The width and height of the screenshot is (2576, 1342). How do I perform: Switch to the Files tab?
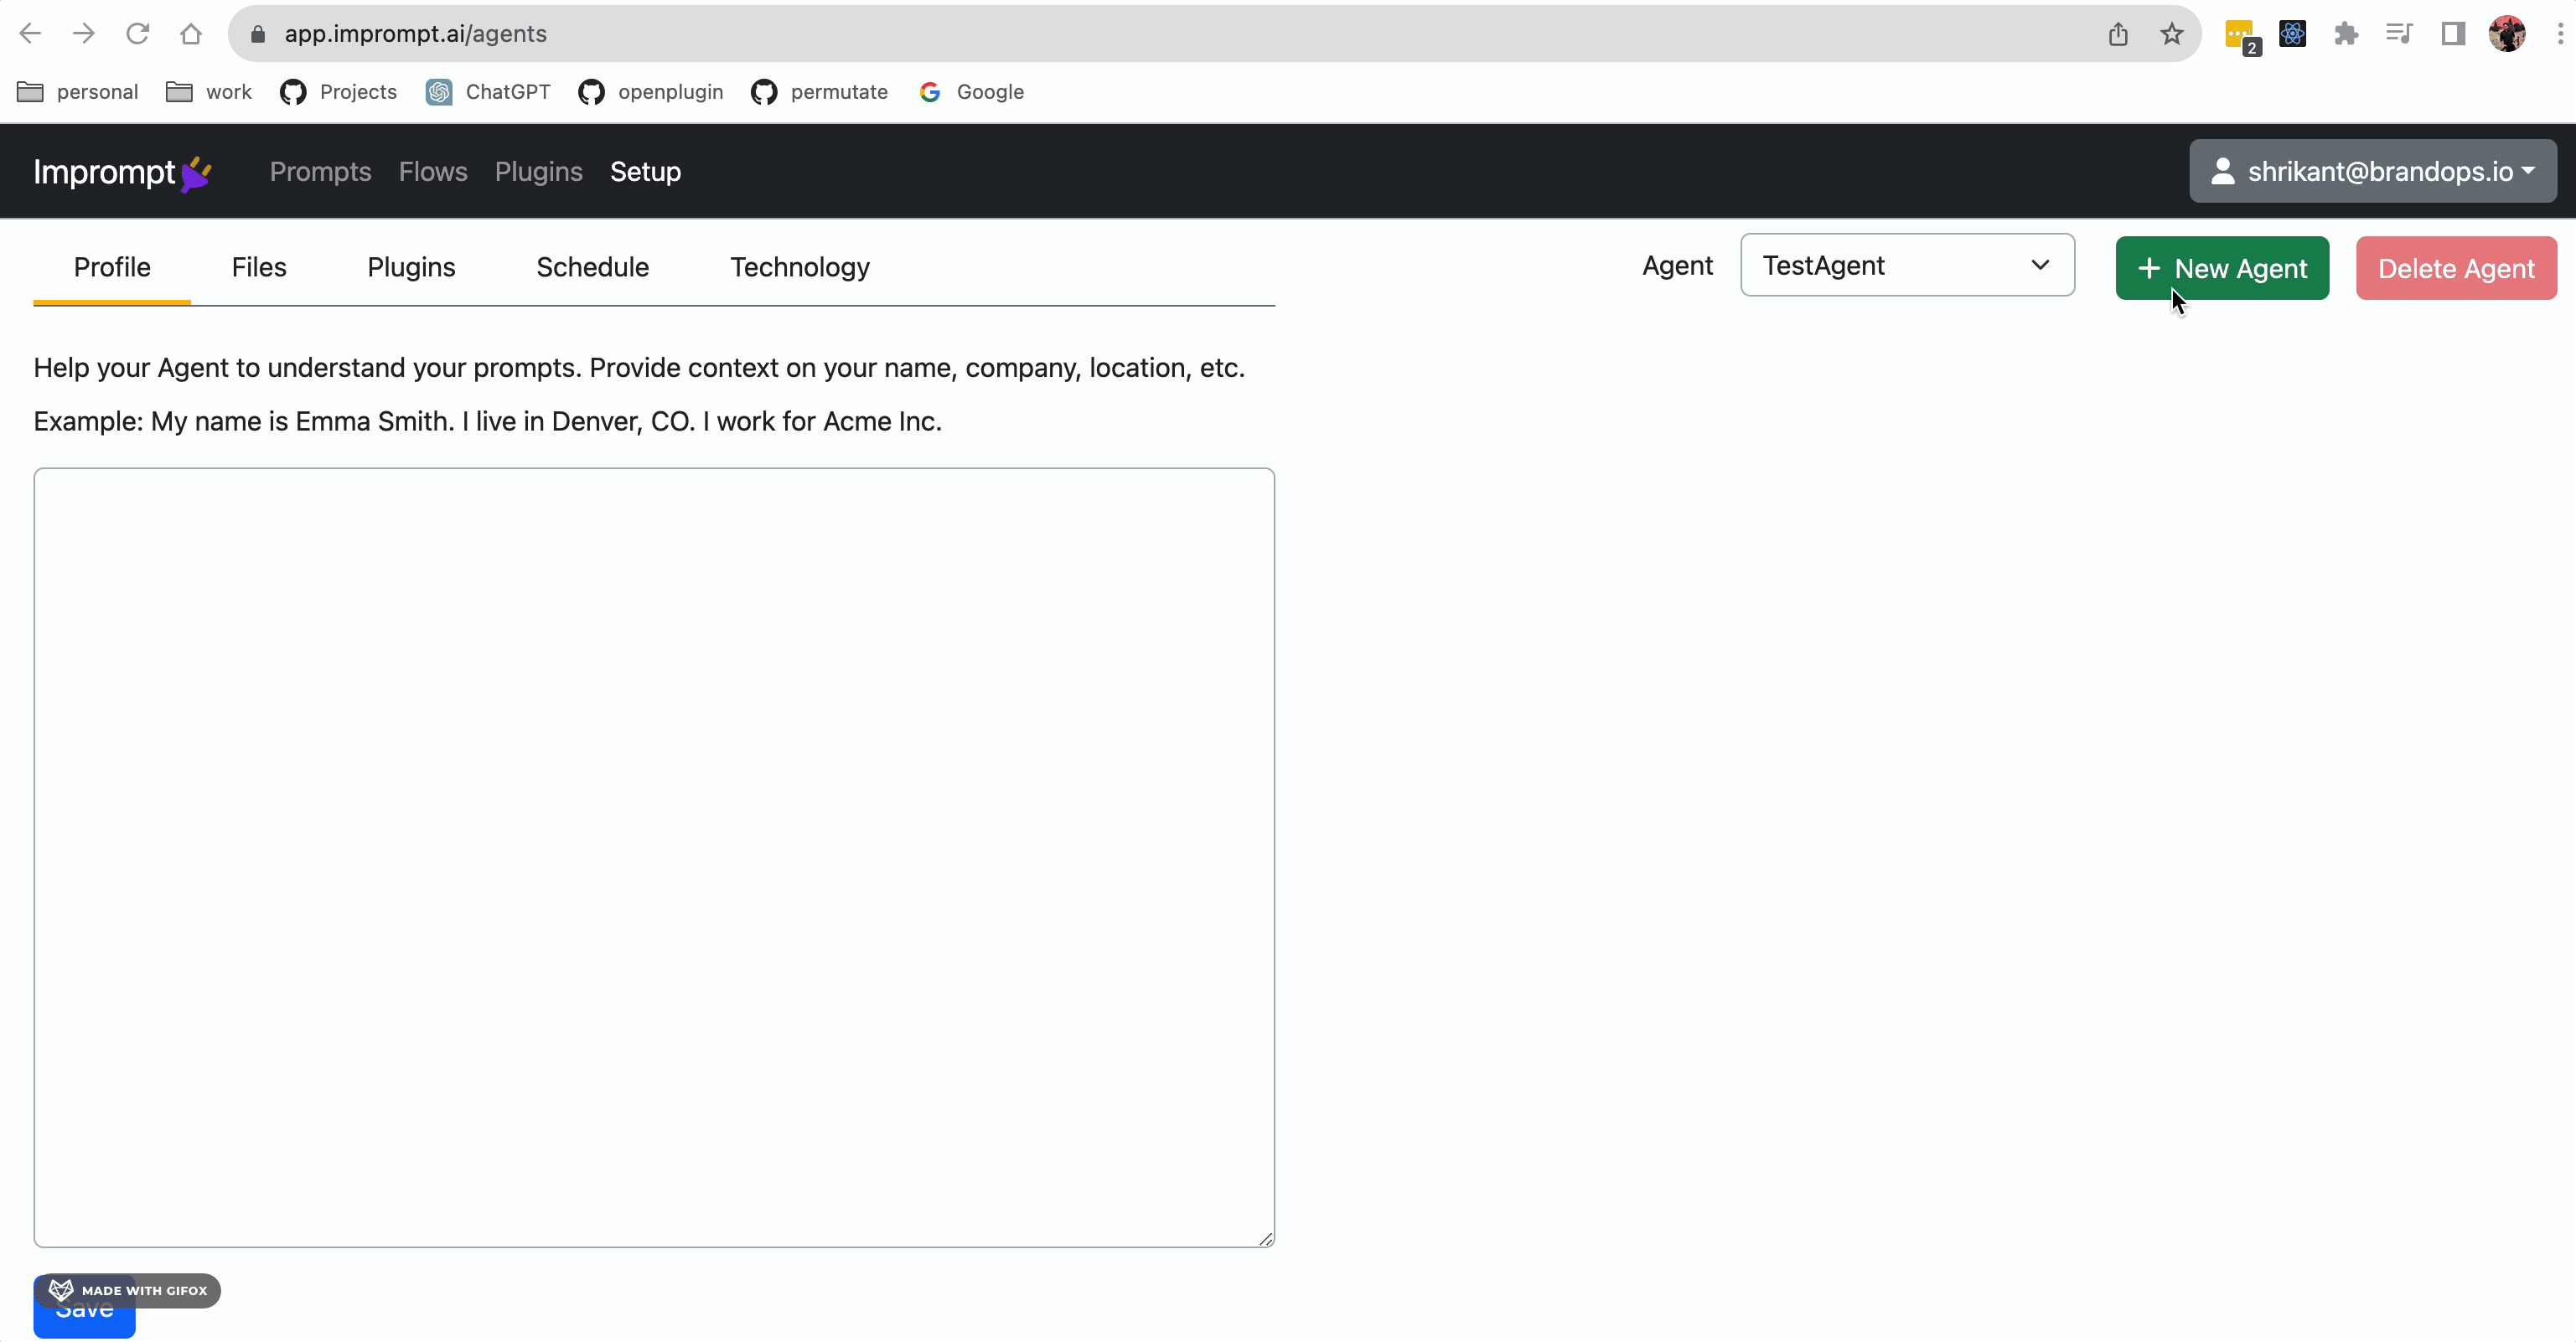[259, 266]
